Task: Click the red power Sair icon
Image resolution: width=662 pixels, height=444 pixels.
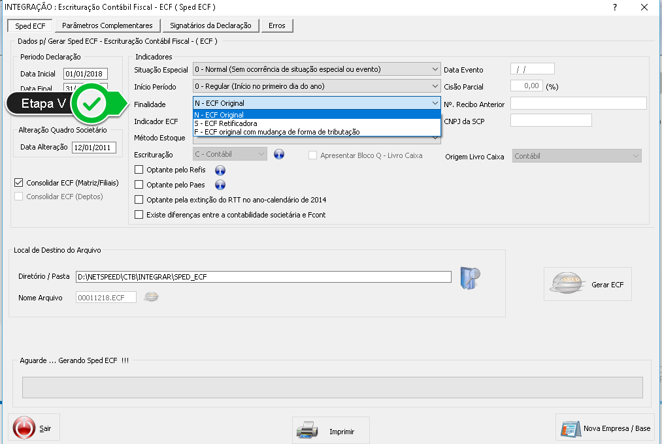Action: (24, 428)
